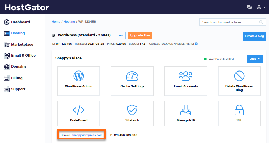Open Support in the sidebar
Image resolution: width=269 pixels, height=143 pixels.
pos(18,89)
